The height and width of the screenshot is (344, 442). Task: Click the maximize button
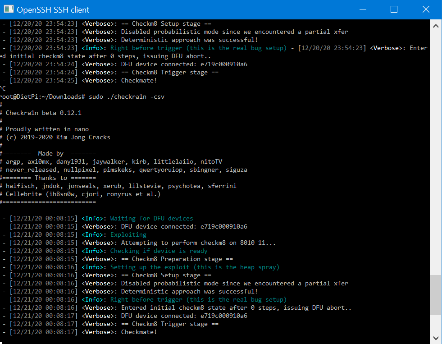pos(393,9)
